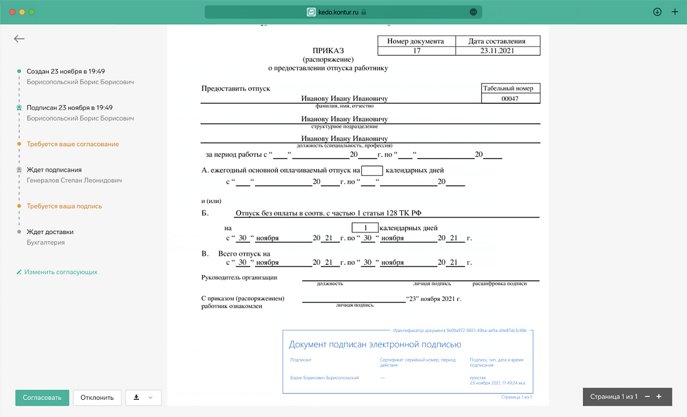Image resolution: width=687 pixels, height=417 pixels.
Task: Click awaiting-signature badge icon in timeline
Action: pos(19,170)
